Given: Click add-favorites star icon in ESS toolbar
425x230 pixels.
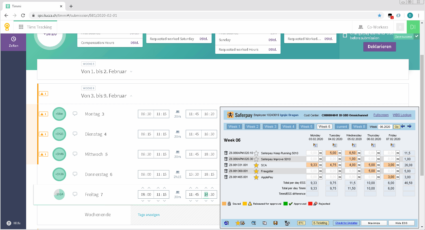Looking at the screenshot, I should point(240,223).
